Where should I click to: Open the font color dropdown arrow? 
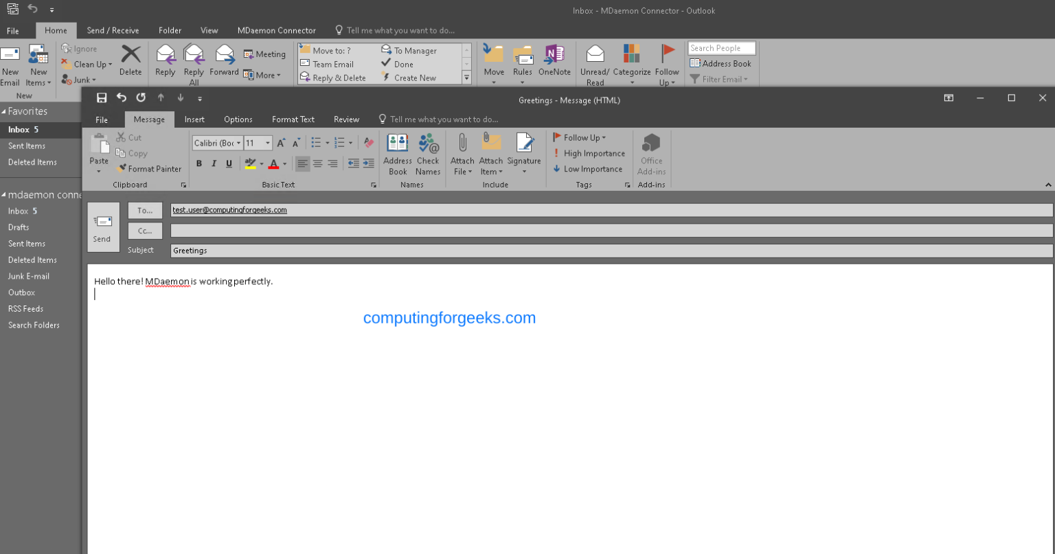pyautogui.click(x=284, y=164)
